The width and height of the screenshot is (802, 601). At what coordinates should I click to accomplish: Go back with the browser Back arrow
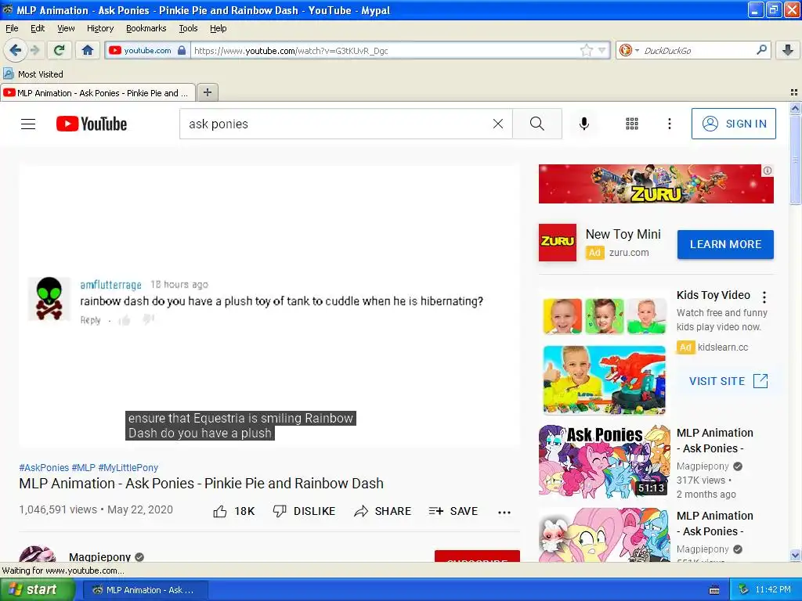point(15,50)
